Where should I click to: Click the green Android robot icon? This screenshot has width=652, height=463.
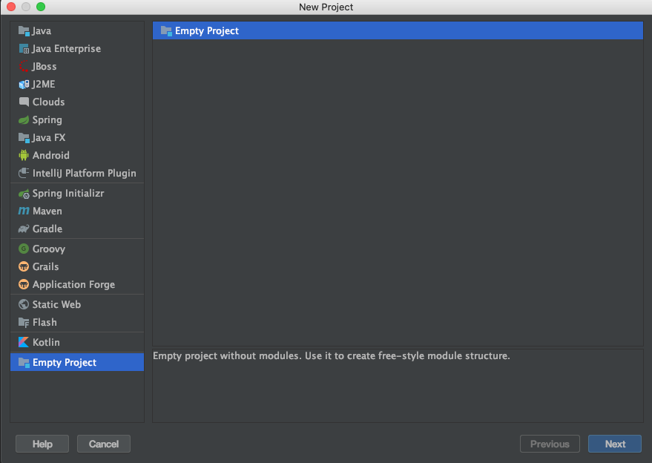point(24,155)
